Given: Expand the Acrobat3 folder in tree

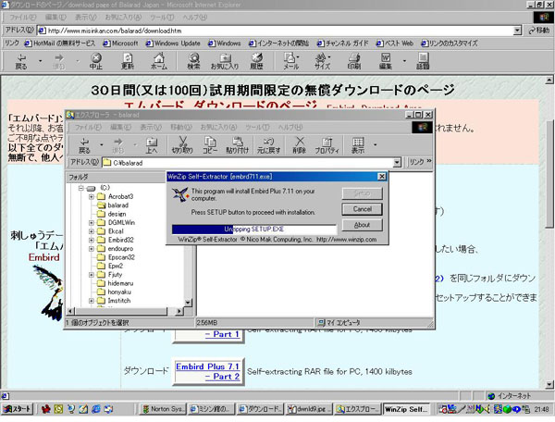Looking at the screenshot, I should (92, 196).
